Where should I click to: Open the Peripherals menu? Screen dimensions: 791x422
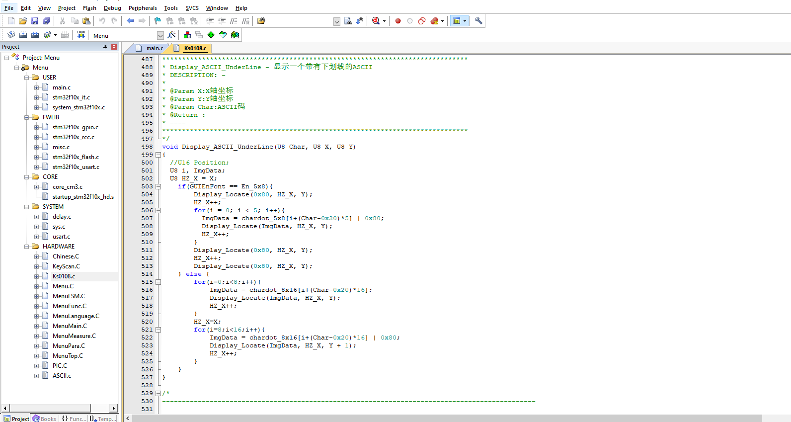click(143, 8)
